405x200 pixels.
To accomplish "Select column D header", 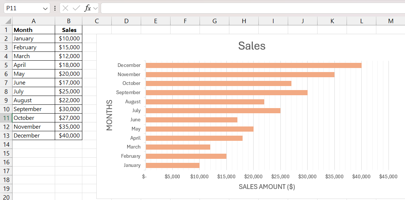I will [126, 21].
